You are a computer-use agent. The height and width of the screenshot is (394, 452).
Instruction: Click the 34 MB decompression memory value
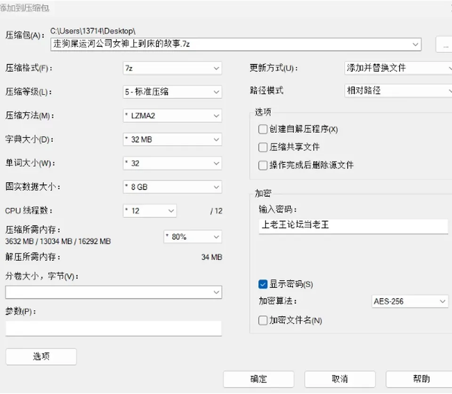tap(212, 257)
